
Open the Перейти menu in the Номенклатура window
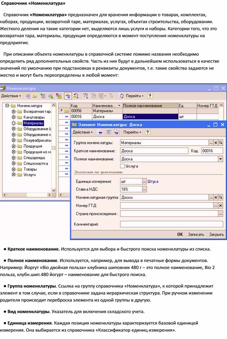coord(135,96)
